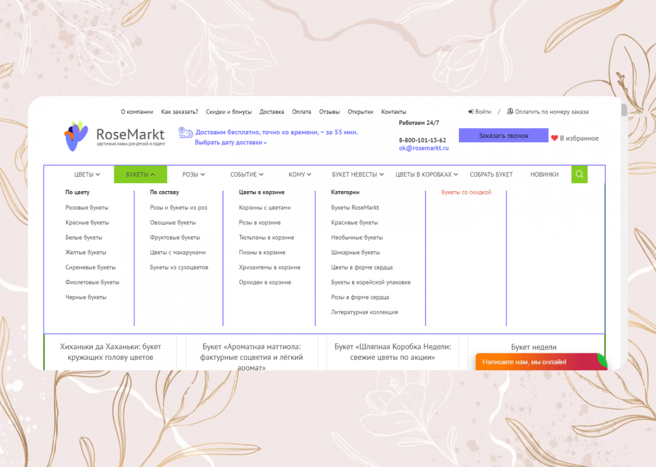Screen dimensions: 656x467
Task: Collapse the БУКЕТЫ menu
Action: coord(141,174)
